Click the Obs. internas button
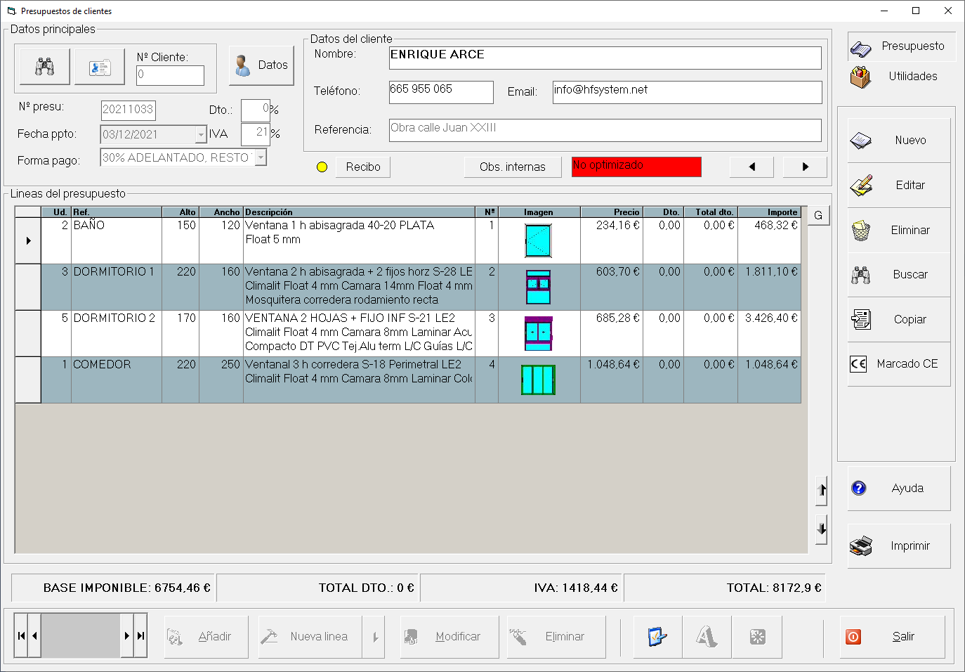The width and height of the screenshot is (965, 672). (512, 167)
